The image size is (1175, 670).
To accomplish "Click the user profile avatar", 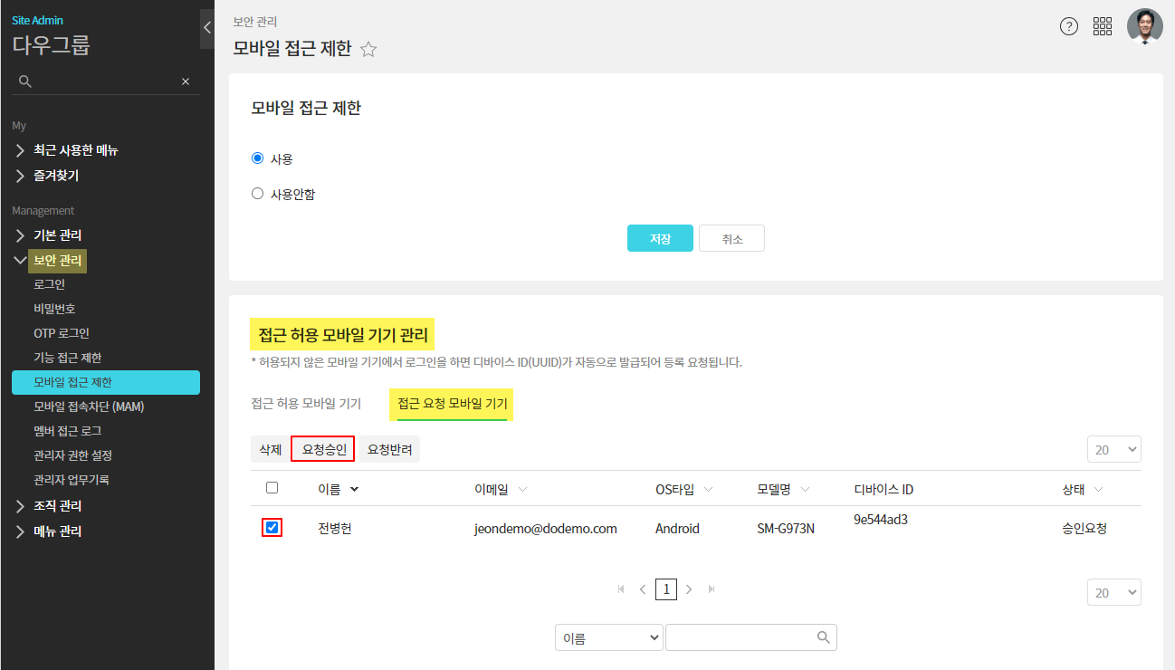I will [x=1144, y=26].
